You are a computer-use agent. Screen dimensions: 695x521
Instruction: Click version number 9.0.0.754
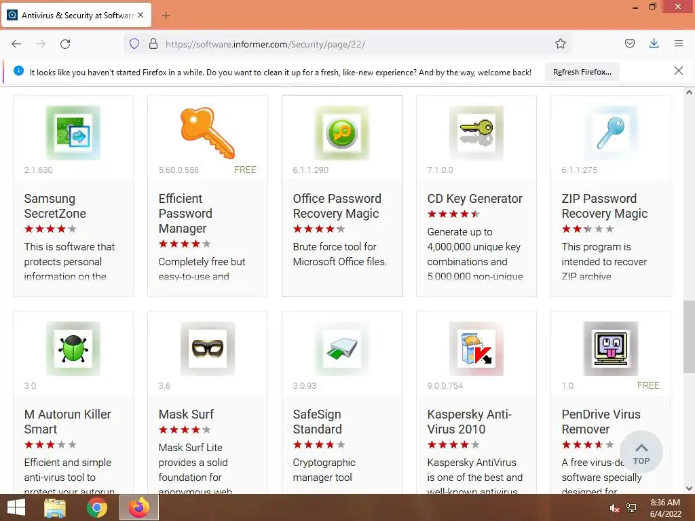(x=445, y=385)
